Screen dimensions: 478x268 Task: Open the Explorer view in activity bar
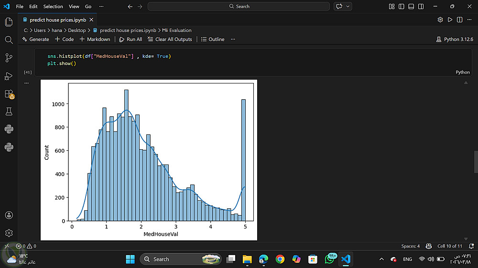click(x=9, y=22)
